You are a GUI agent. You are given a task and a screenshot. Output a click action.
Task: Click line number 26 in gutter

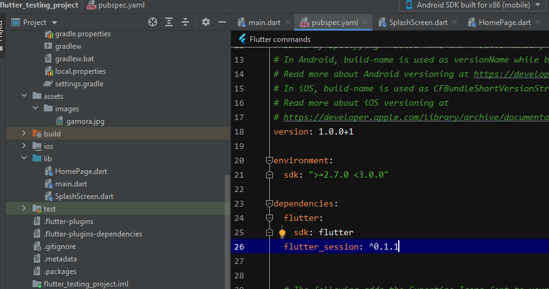(x=239, y=247)
